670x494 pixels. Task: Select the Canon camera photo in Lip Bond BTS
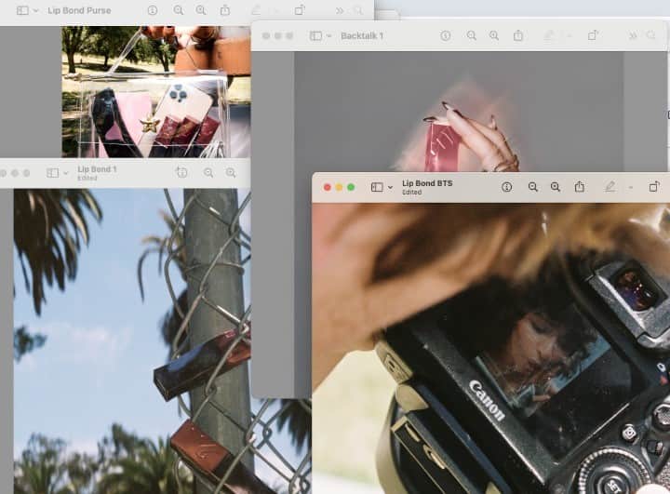pos(491,348)
